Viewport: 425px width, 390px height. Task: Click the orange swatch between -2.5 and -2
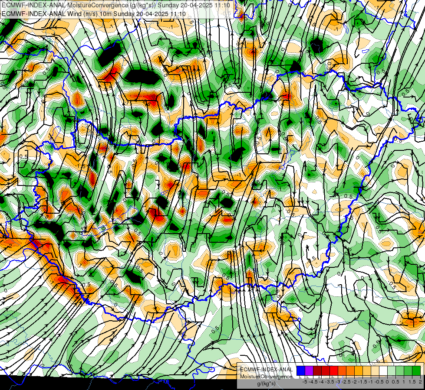point(350,371)
